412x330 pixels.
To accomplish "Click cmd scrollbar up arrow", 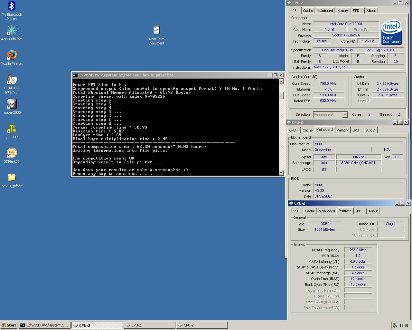I will (281, 82).
